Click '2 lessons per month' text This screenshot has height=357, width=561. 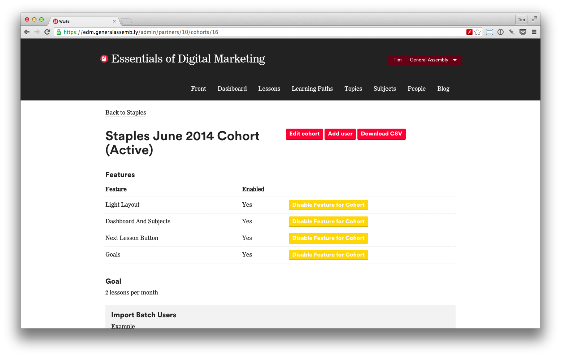(x=132, y=292)
